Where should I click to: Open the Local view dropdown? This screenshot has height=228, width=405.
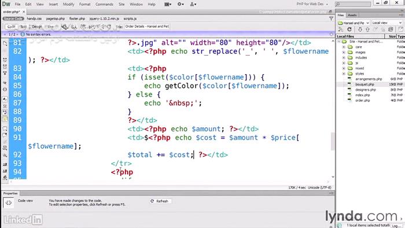point(387,23)
